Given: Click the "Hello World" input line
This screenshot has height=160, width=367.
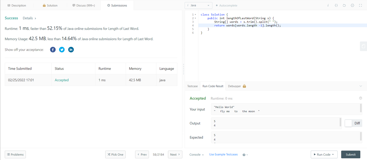Looking at the screenshot, I should (x=224, y=107).
